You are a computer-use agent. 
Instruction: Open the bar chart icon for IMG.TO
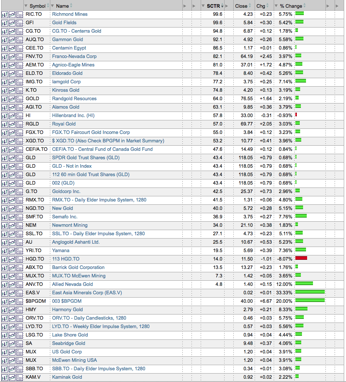coord(5,82)
